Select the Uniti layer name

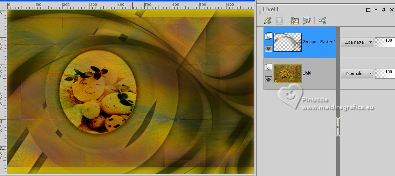point(307,73)
